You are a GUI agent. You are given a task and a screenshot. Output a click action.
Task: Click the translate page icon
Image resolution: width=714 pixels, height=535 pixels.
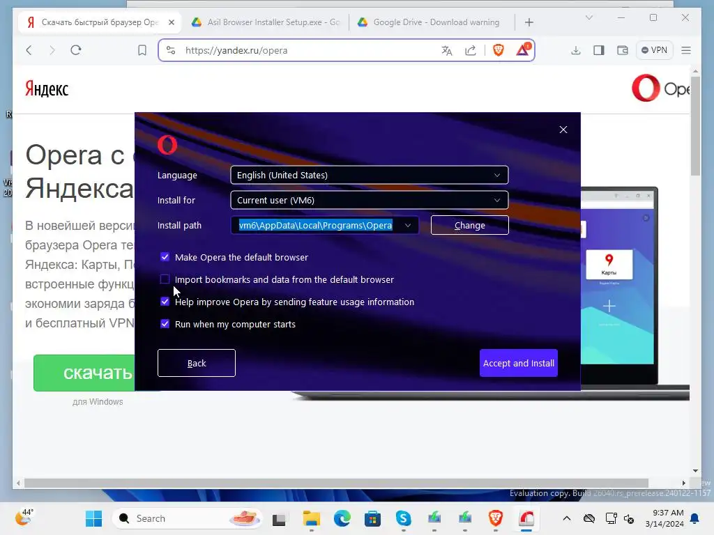coord(447,50)
